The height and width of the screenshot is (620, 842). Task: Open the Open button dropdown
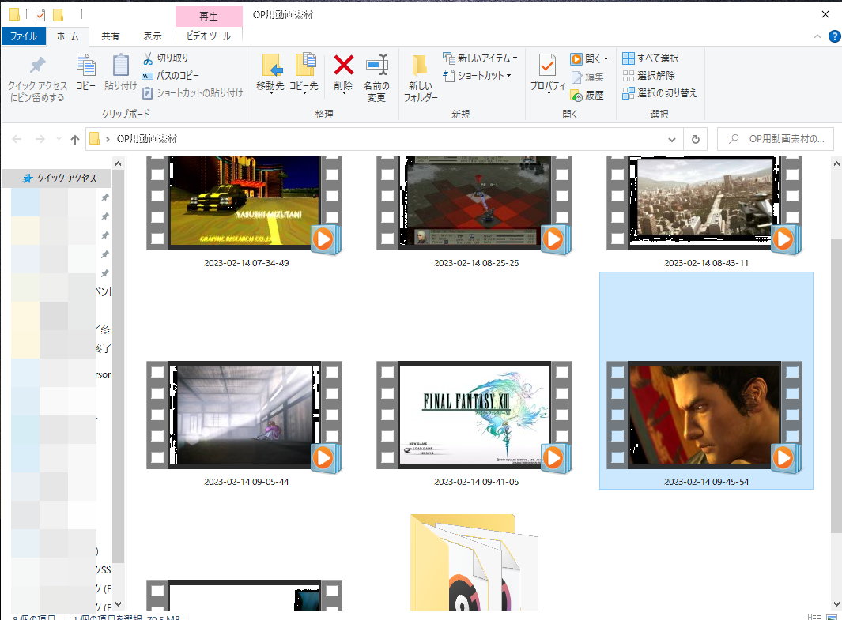click(x=606, y=58)
